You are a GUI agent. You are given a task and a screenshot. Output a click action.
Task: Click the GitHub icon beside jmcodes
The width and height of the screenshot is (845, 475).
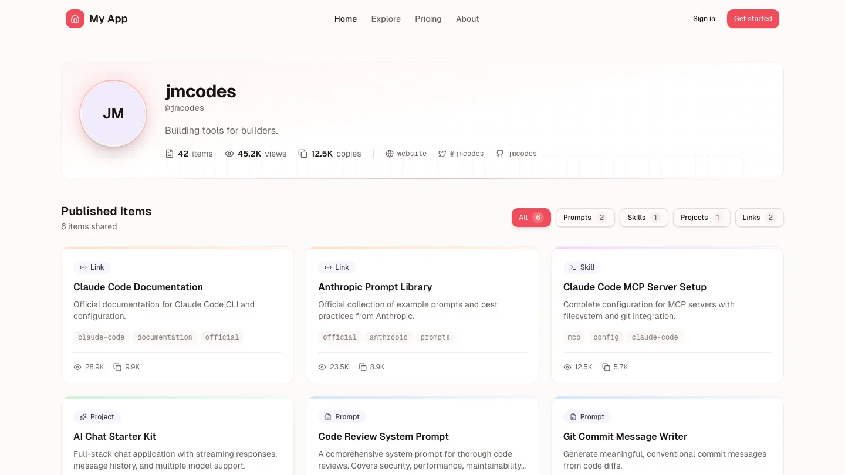coord(500,154)
